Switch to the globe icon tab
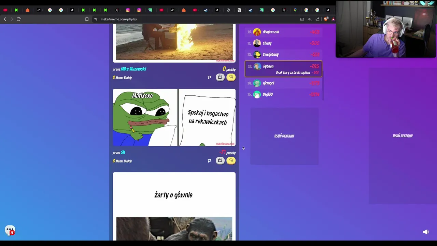 (x=228, y=10)
